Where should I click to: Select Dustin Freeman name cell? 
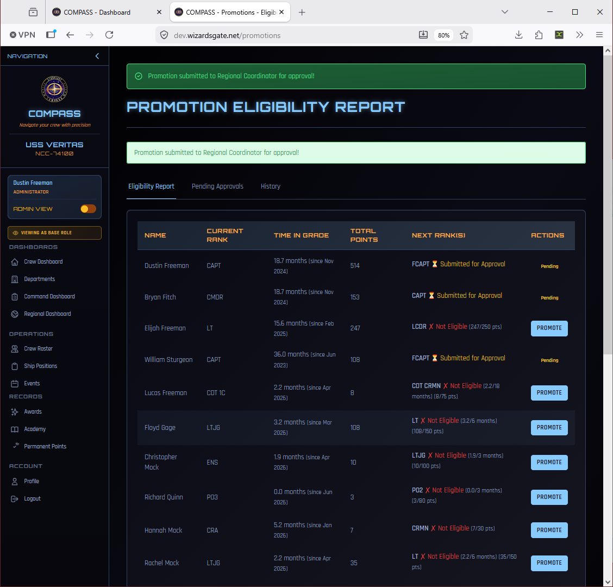coord(166,266)
